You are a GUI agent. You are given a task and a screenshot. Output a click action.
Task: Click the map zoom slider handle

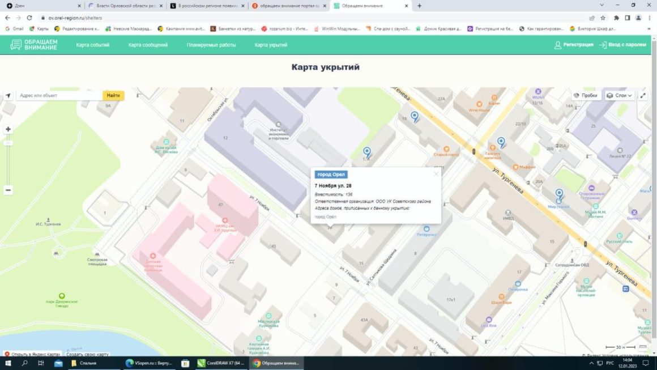tap(8, 143)
